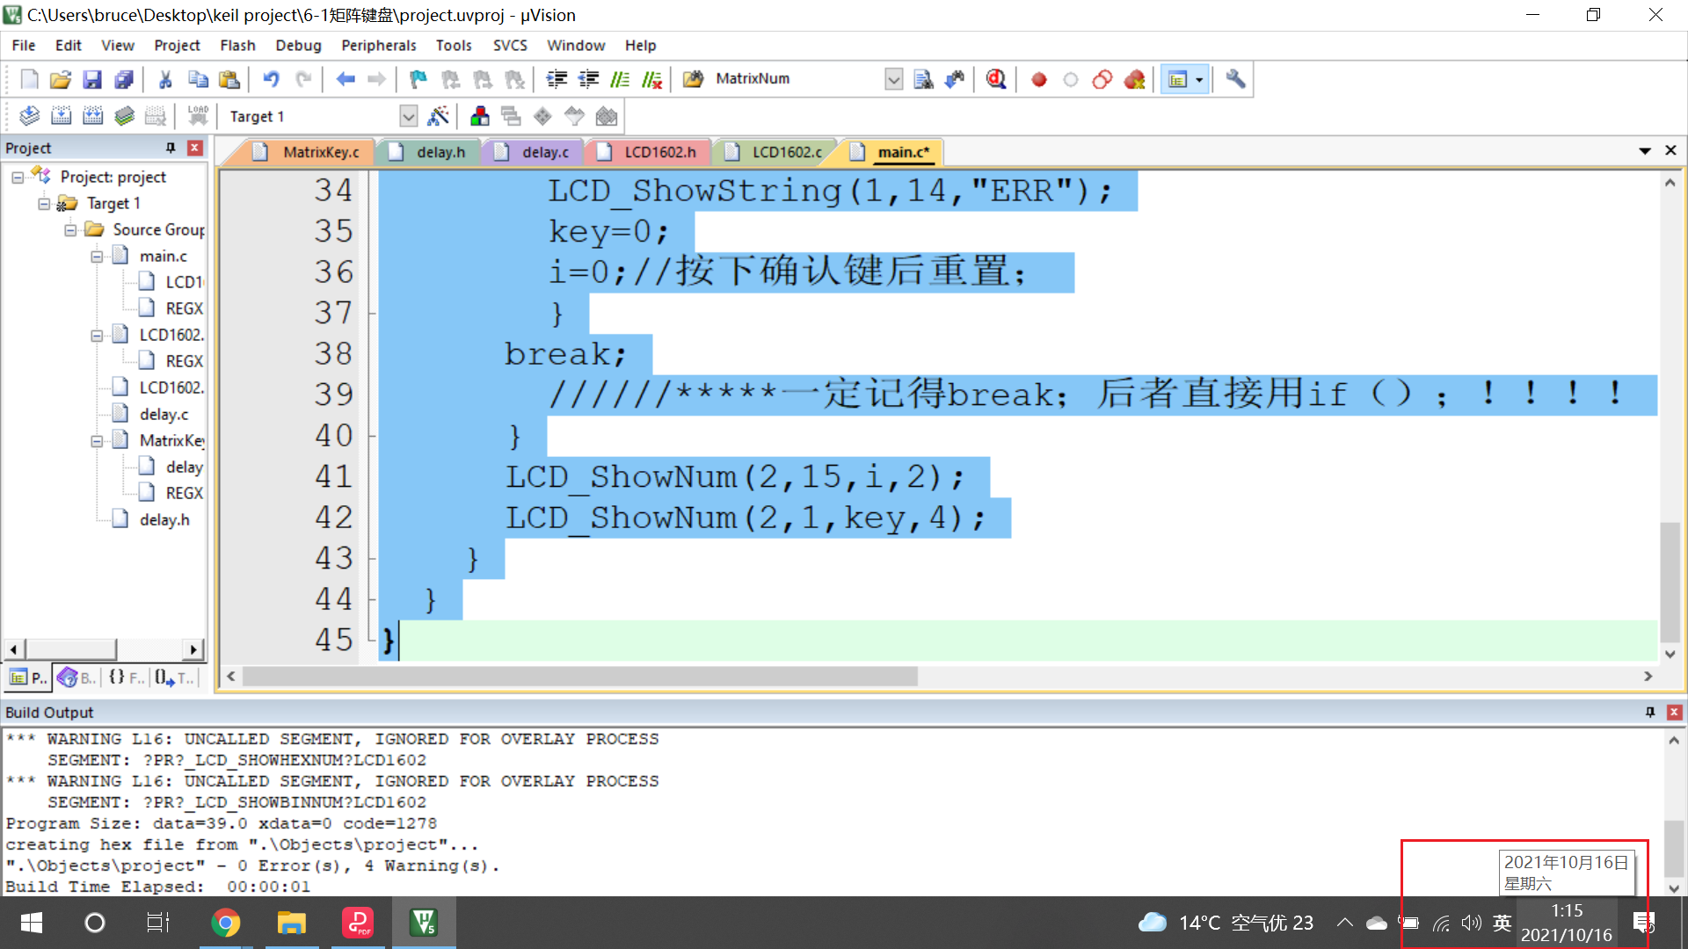1688x949 pixels.
Task: Toggle bookmark flag icon
Action: 418,79
